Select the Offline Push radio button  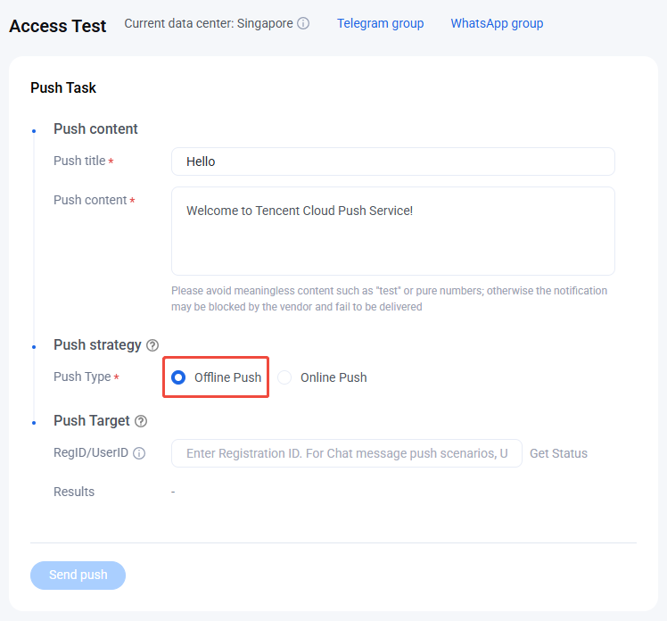pos(178,377)
